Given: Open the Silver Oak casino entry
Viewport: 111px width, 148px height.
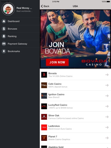Looking at the screenshot, I should pyautogui.click(x=75, y=117).
